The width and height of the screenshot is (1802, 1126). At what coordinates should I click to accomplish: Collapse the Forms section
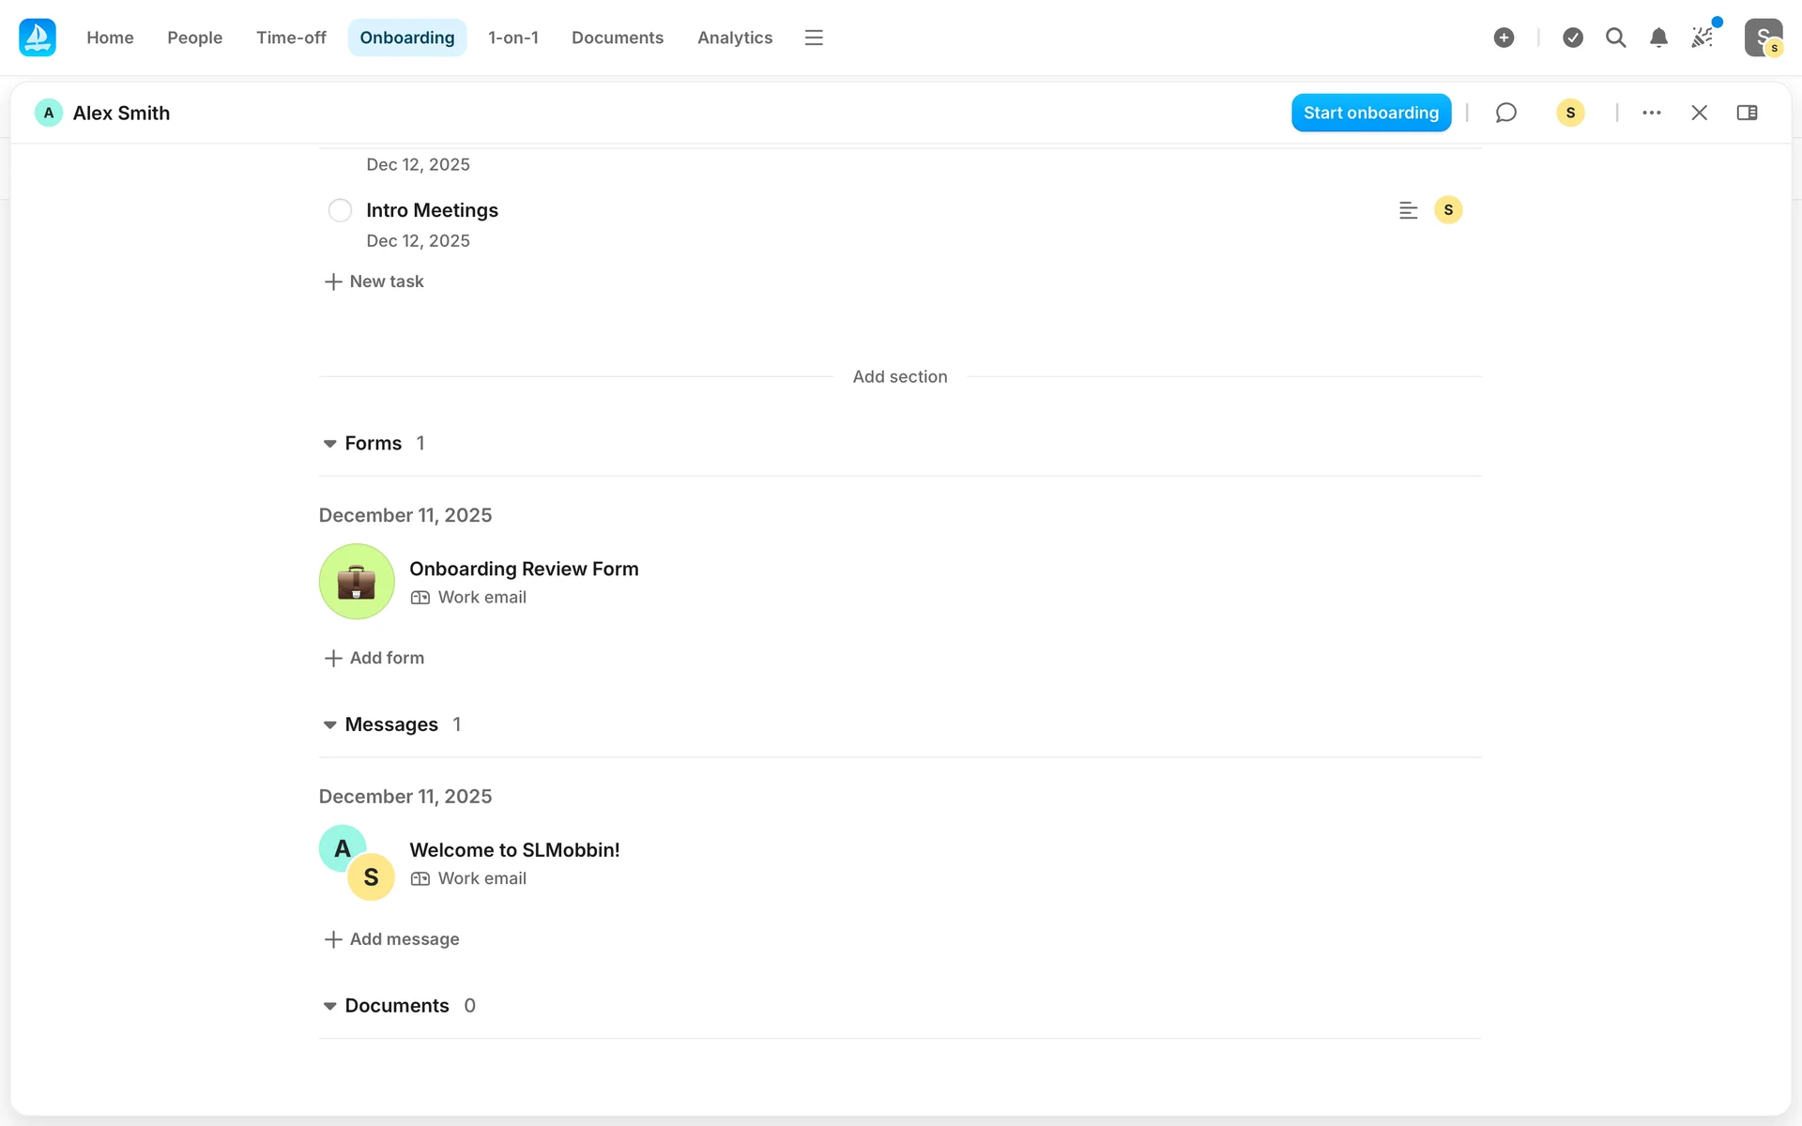coord(329,444)
